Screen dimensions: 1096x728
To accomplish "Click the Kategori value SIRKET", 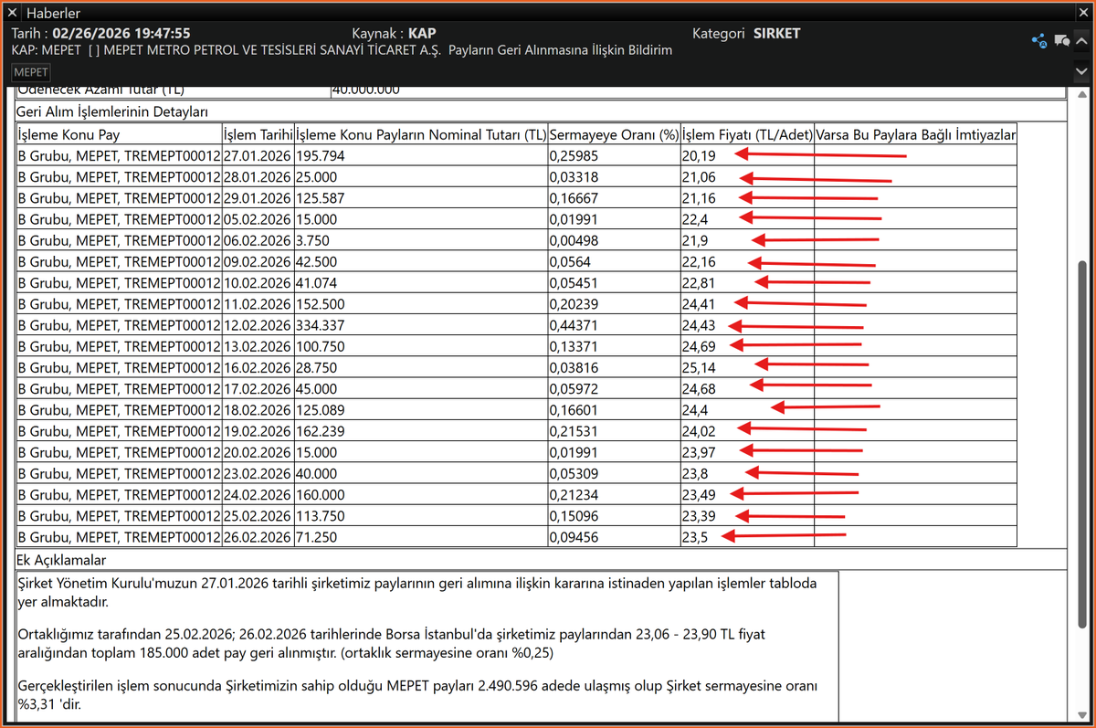I will [776, 33].
